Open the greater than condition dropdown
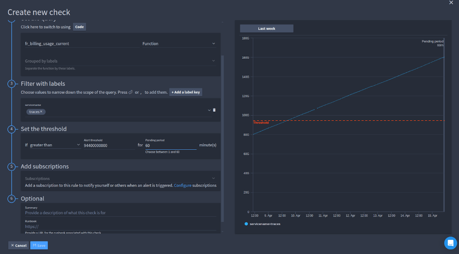The image size is (459, 254). pyautogui.click(x=55, y=145)
